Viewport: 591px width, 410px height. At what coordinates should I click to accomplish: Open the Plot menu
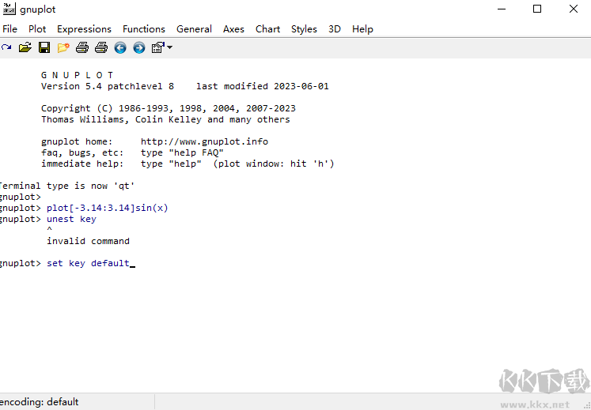pos(37,28)
